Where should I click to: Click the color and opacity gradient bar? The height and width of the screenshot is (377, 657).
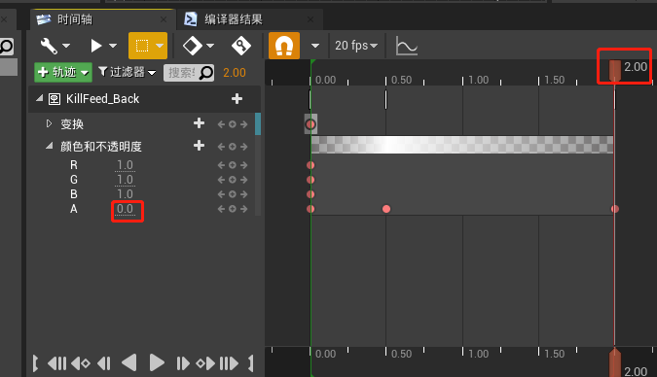coord(462,145)
